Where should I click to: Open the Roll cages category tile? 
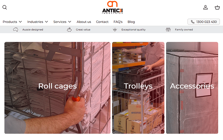point(58,88)
